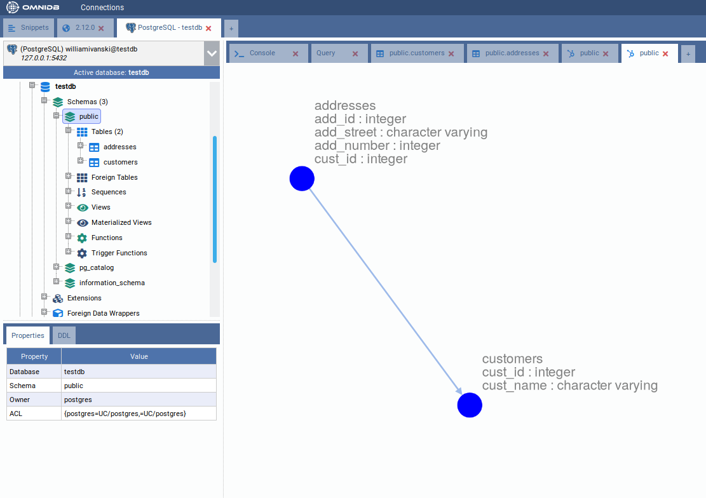Screen dimensions: 706x498
Task: Add a new inner tab with plus button
Action: pos(688,55)
